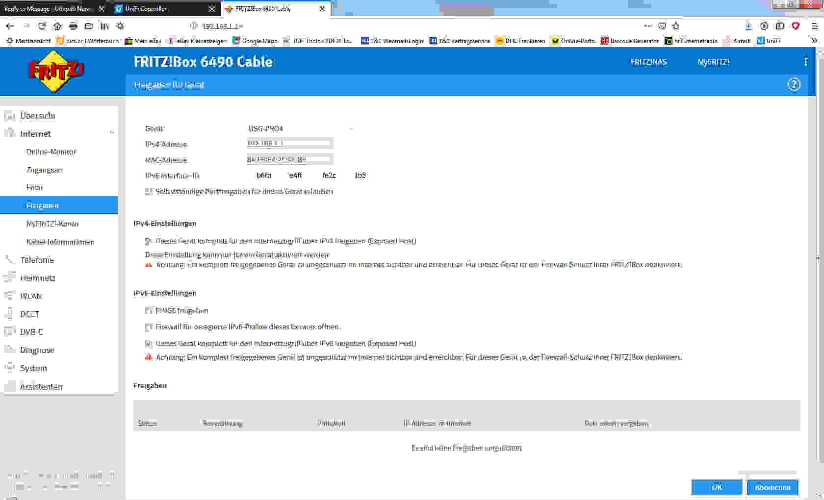Open the Assistenten sidebar entry

tap(41, 387)
